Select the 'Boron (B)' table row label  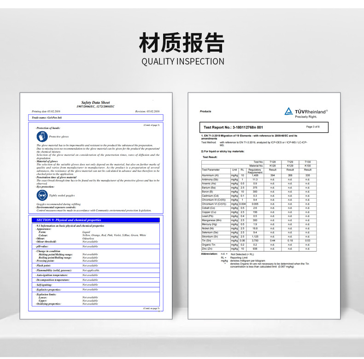(x=207, y=192)
